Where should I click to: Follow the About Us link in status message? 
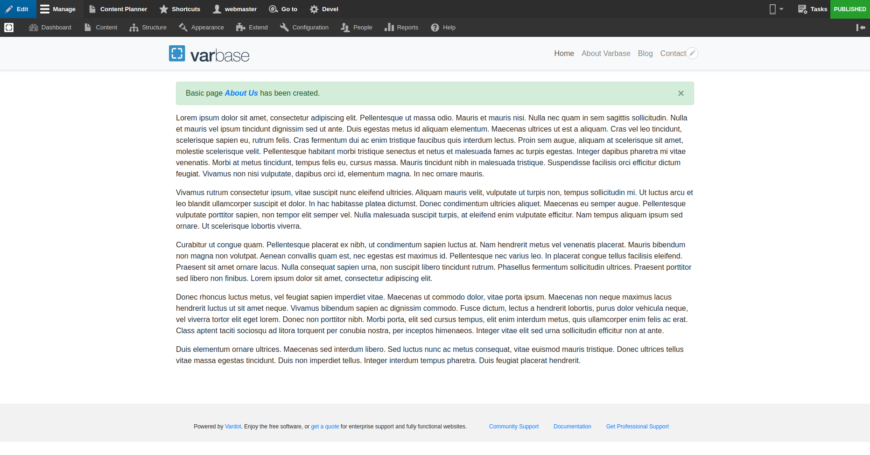click(241, 93)
